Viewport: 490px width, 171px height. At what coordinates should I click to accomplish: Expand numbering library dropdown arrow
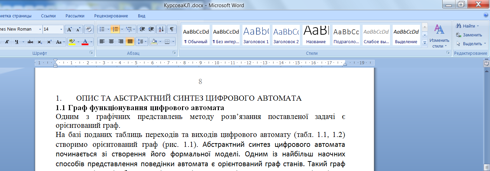click(122, 29)
